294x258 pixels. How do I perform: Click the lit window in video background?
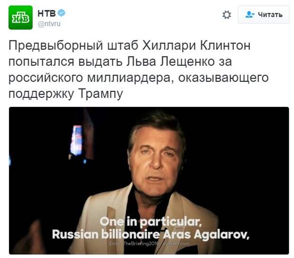click(x=76, y=140)
